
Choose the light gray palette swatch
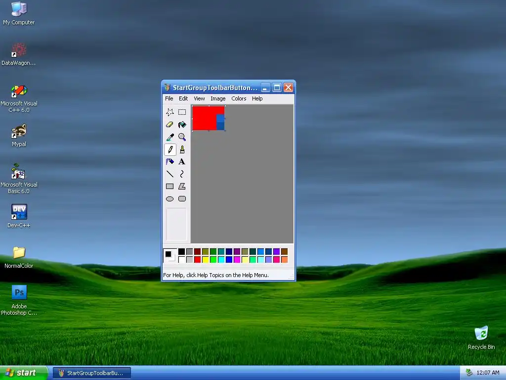[x=189, y=259]
